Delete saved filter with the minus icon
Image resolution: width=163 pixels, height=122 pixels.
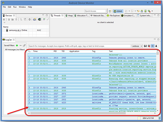(x=21, y=45)
